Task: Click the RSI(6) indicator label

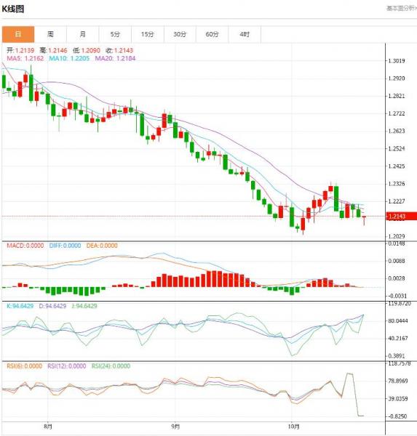Action: (x=24, y=366)
